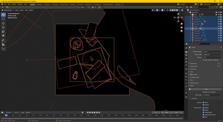Open the viewport Add menu
Viewport: 223px width, 122px height.
[26, 10]
